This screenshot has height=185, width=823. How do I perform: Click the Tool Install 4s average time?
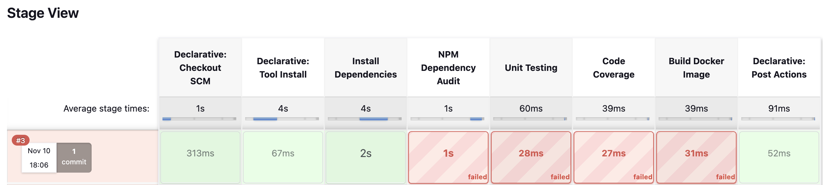283,109
